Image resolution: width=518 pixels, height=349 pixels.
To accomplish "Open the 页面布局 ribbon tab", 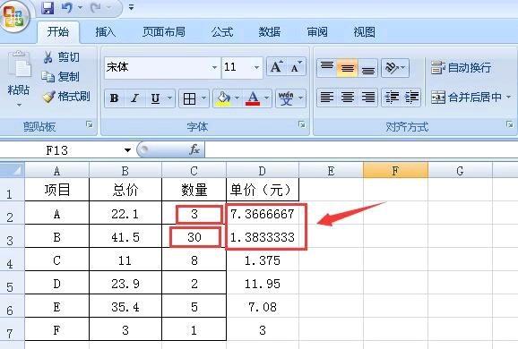I will coord(164,32).
